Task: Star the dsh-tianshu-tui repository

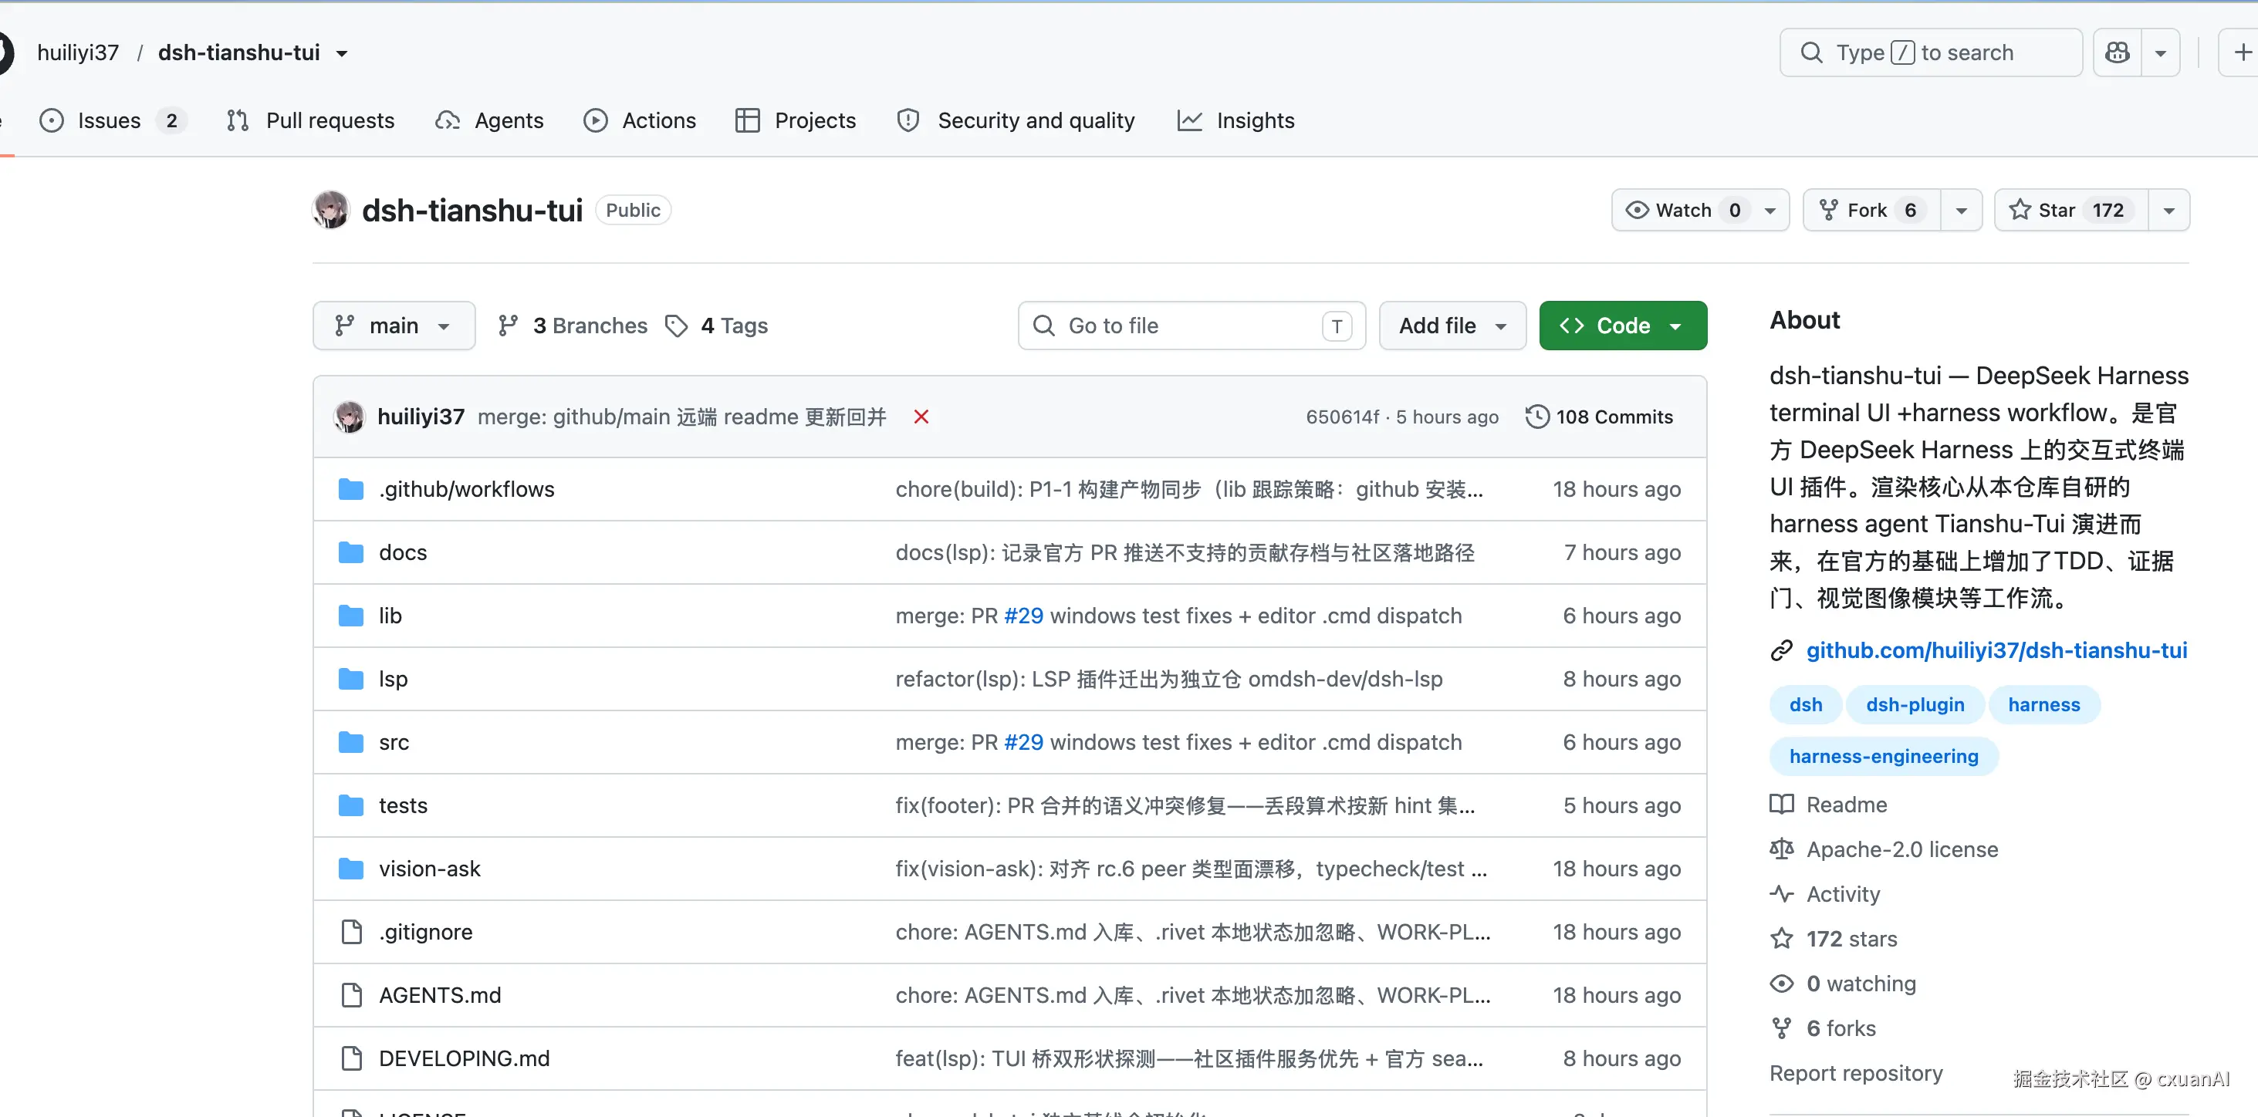Action: coord(2070,211)
